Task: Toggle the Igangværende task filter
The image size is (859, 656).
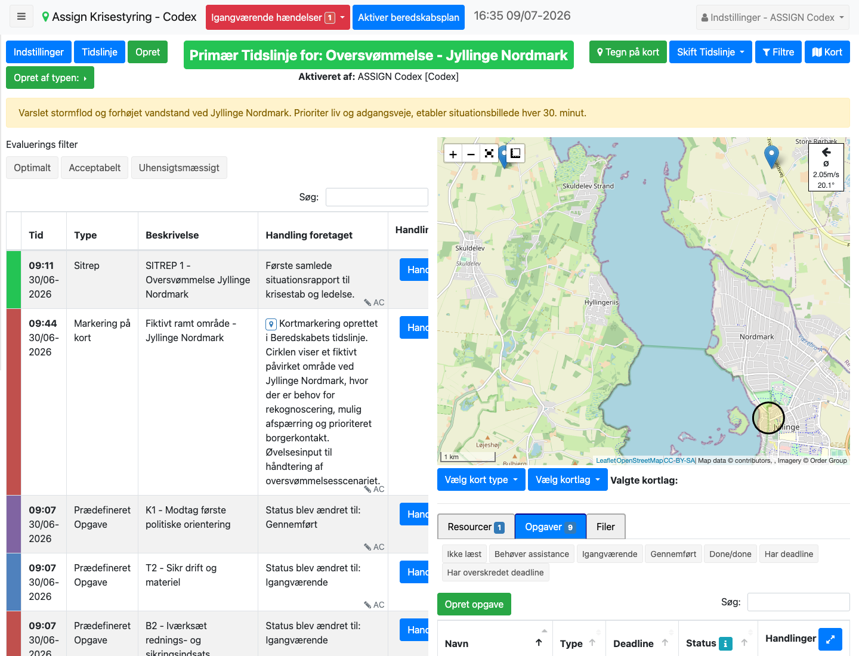Action: click(x=610, y=554)
